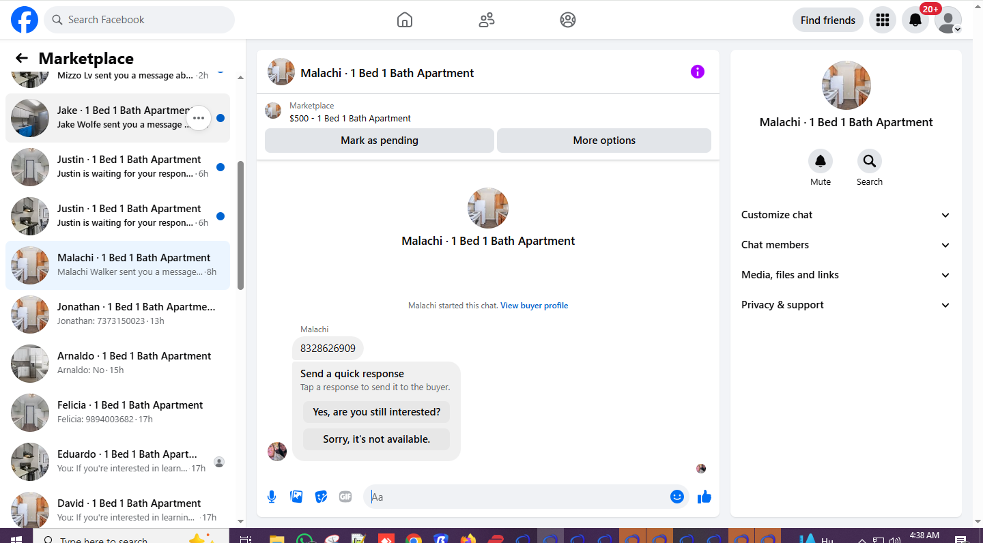The height and width of the screenshot is (543, 983).
Task: Click the centered chat profile picture
Action: click(x=488, y=208)
